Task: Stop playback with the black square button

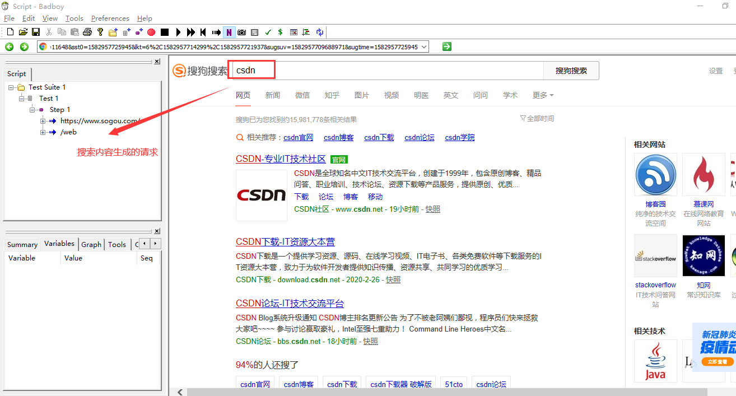Action: click(x=165, y=32)
